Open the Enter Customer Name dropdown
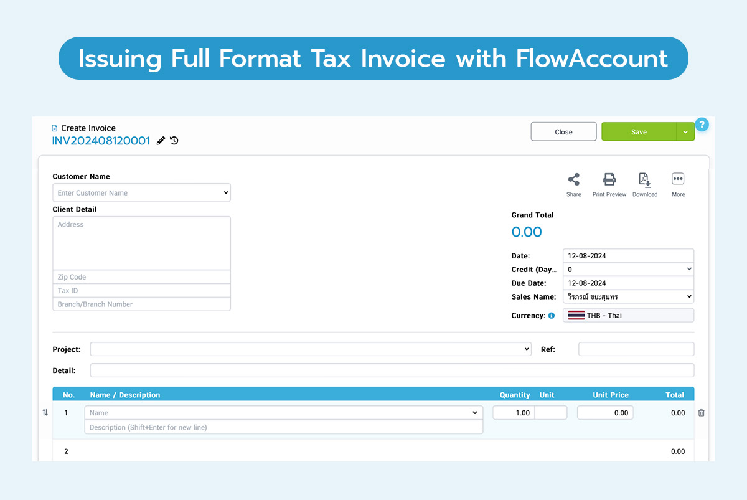747x500 pixels. click(141, 192)
